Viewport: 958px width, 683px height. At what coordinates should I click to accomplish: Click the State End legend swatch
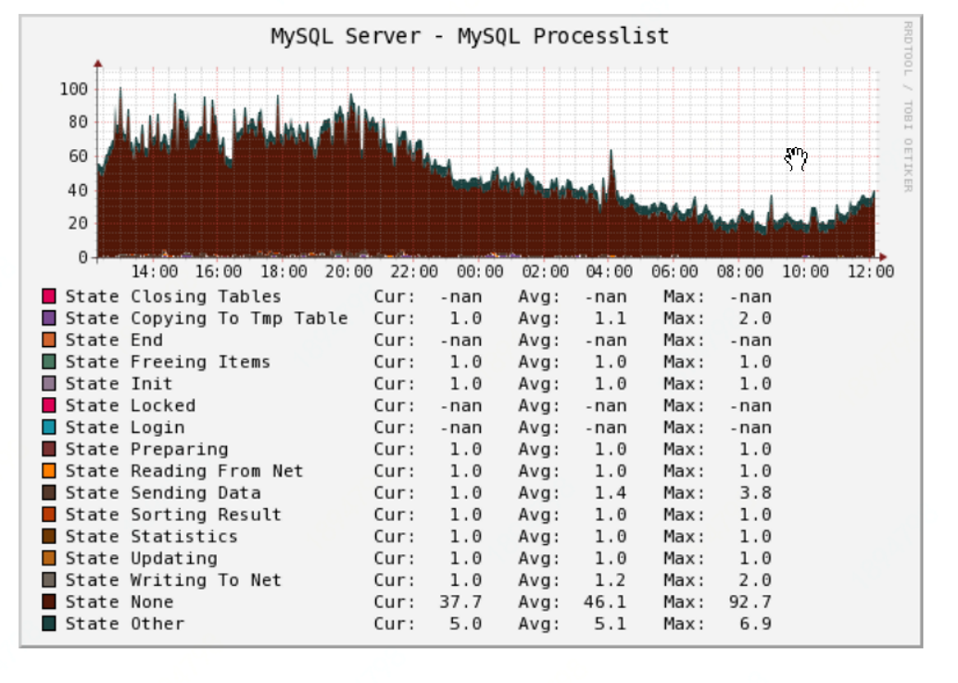49,340
